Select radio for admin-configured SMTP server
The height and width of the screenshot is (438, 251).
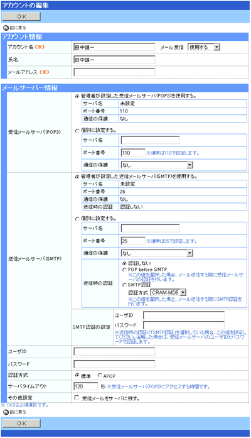click(x=77, y=177)
